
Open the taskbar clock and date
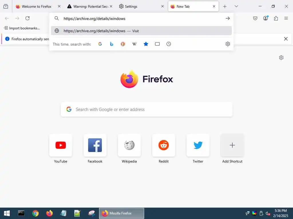pos(281,213)
